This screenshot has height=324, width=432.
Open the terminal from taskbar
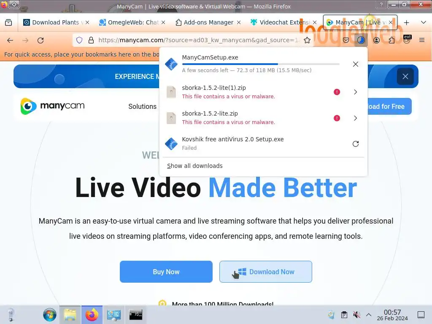[135, 315]
